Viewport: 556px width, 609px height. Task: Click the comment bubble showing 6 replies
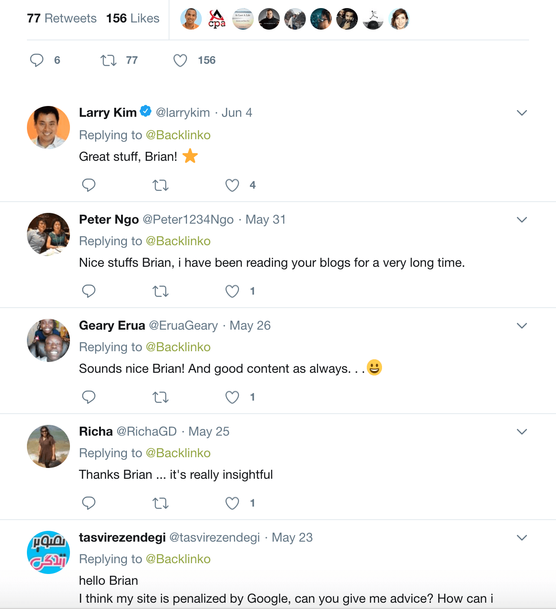click(x=37, y=60)
